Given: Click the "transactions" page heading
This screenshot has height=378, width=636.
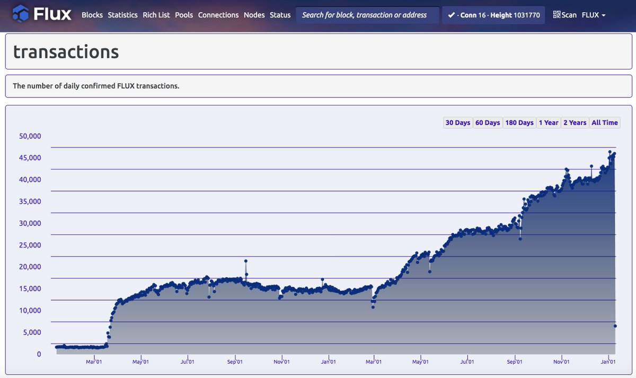Looking at the screenshot, I should pos(66,51).
